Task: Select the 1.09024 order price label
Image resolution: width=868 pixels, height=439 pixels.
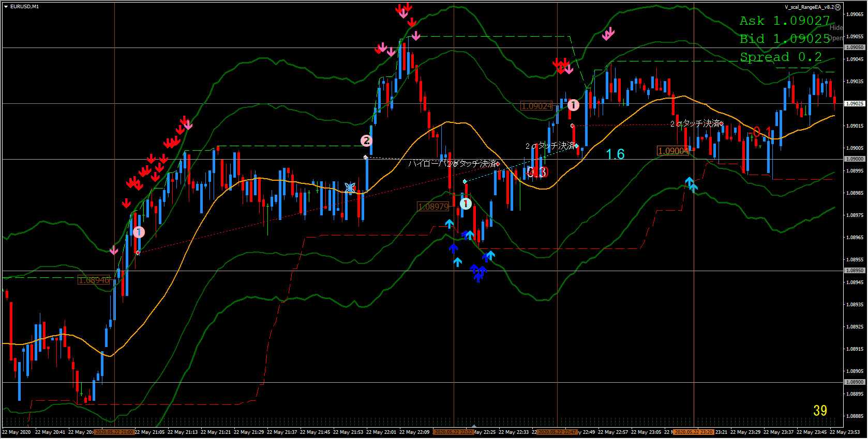Action: coord(536,106)
